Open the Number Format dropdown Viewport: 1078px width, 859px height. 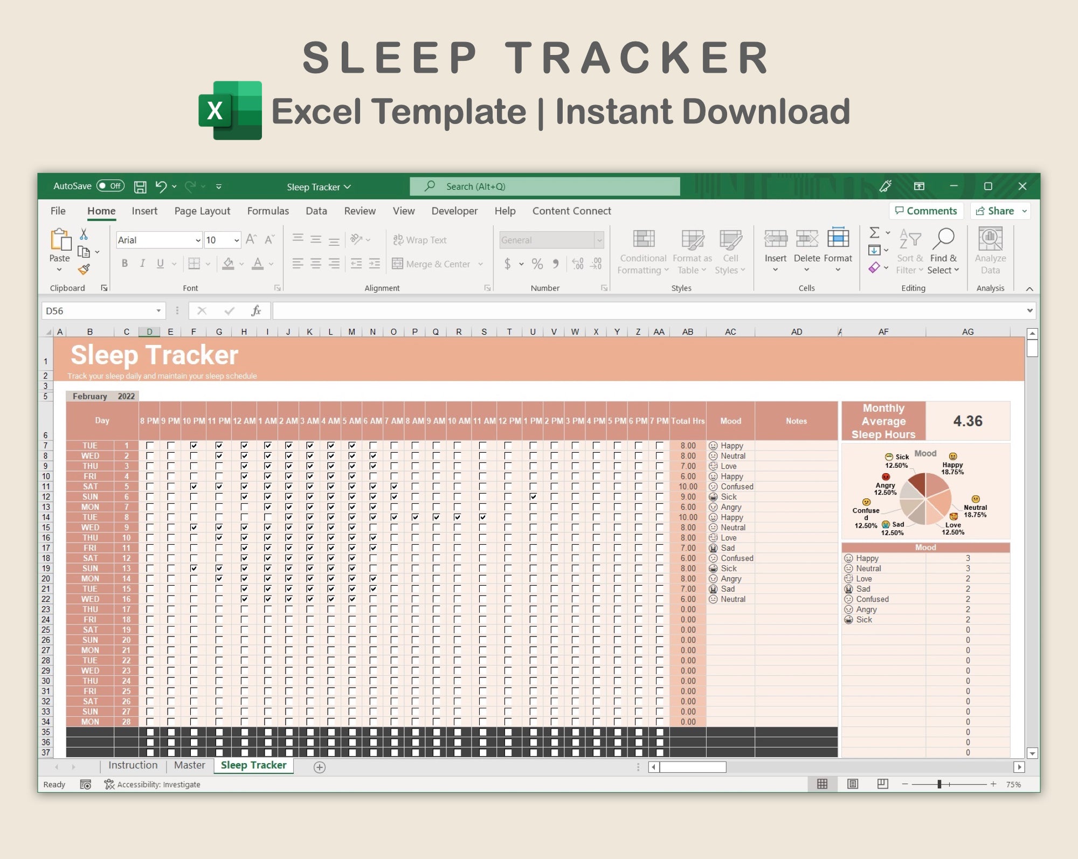pos(600,240)
